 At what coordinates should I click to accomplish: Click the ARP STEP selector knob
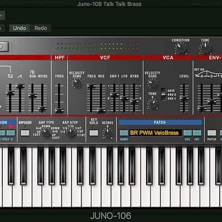70,133
